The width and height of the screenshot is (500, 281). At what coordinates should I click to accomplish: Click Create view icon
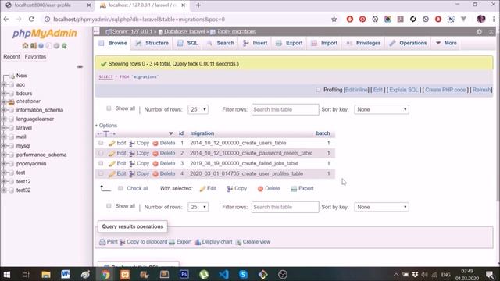pyautogui.click(x=238, y=242)
